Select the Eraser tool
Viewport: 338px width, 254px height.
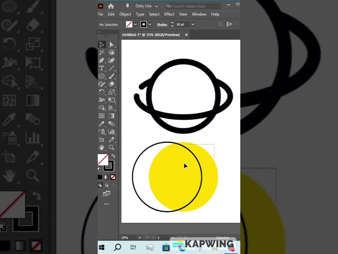point(111,84)
